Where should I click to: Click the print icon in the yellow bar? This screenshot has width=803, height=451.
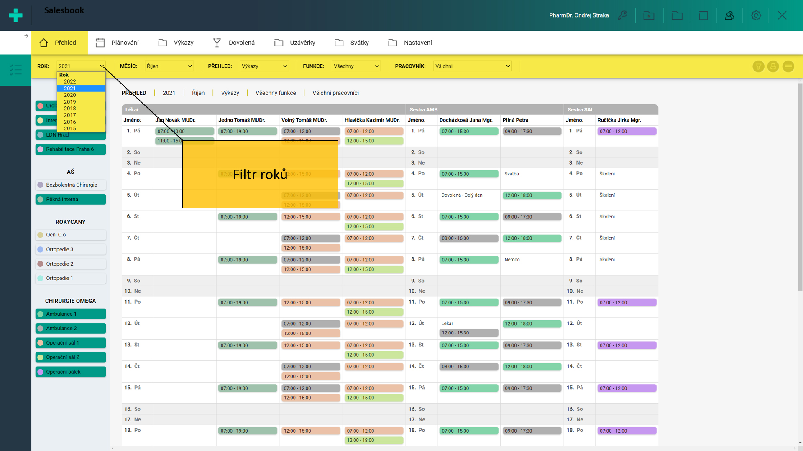[x=773, y=66]
